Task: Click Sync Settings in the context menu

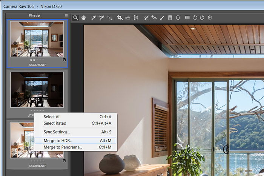Action: coord(57,132)
